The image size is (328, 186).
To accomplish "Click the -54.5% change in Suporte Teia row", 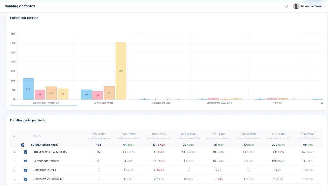I will [161, 152].
